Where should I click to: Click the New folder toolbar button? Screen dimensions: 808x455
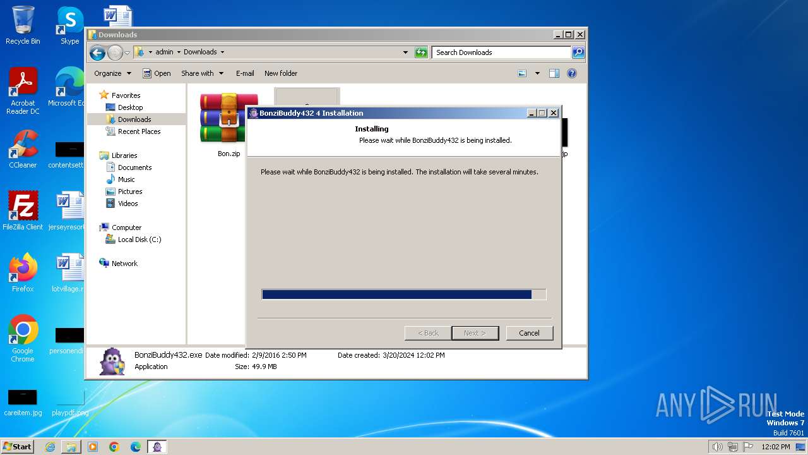281,73
